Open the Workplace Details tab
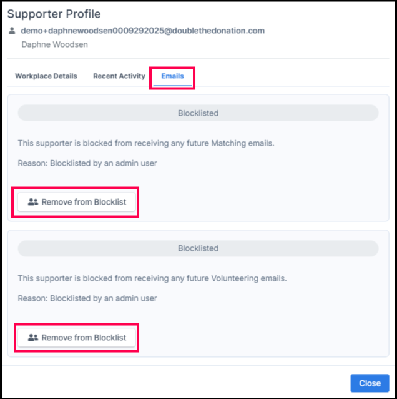The height and width of the screenshot is (399, 397). click(x=46, y=76)
